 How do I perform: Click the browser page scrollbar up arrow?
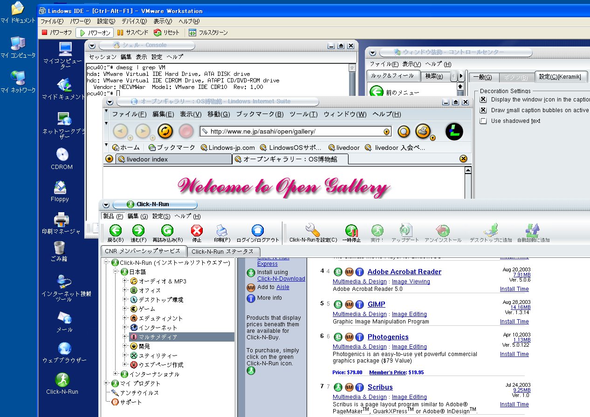(x=468, y=170)
